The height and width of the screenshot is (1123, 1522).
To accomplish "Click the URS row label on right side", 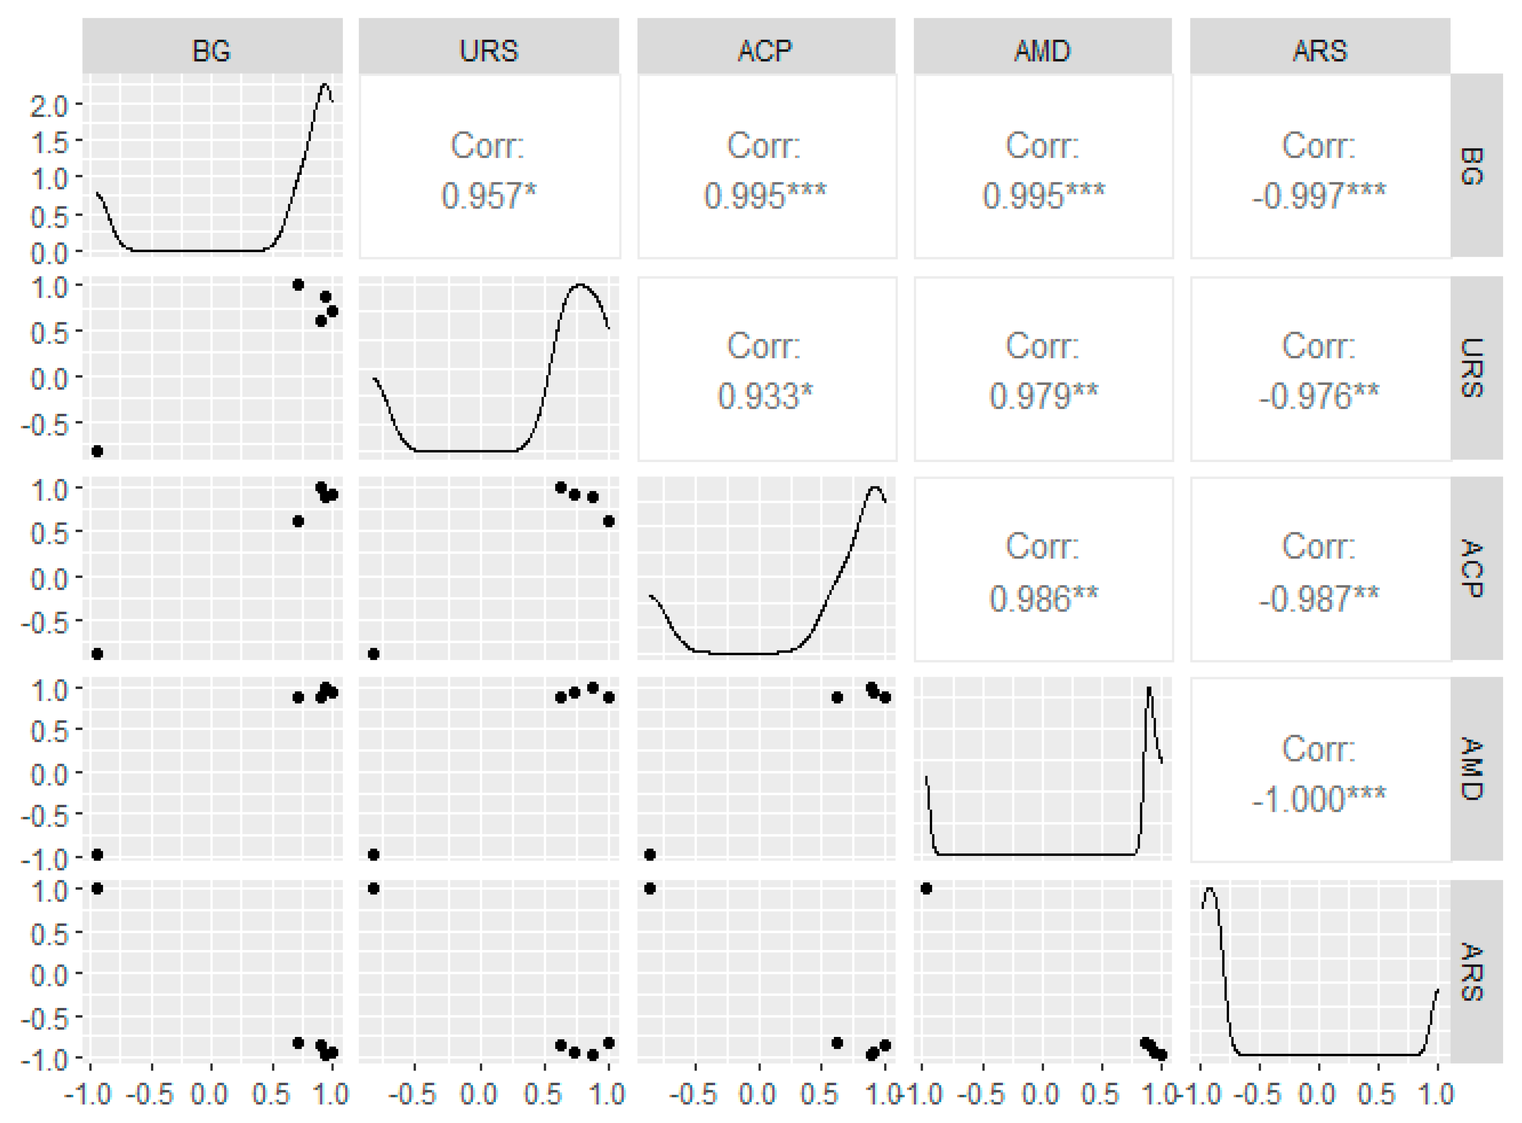I will click(x=1476, y=368).
